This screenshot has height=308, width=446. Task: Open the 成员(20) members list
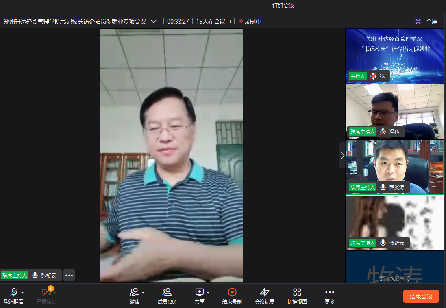pos(167,295)
